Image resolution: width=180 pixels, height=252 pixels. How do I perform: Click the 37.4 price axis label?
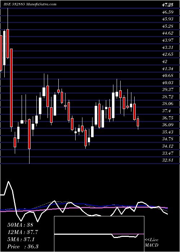pos(166,111)
